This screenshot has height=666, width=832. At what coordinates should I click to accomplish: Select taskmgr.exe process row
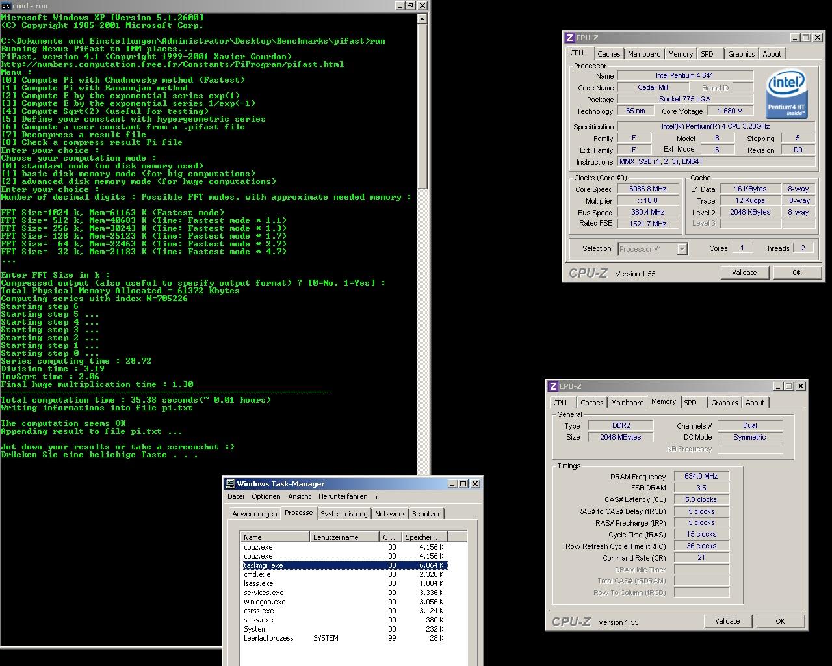tap(344, 565)
